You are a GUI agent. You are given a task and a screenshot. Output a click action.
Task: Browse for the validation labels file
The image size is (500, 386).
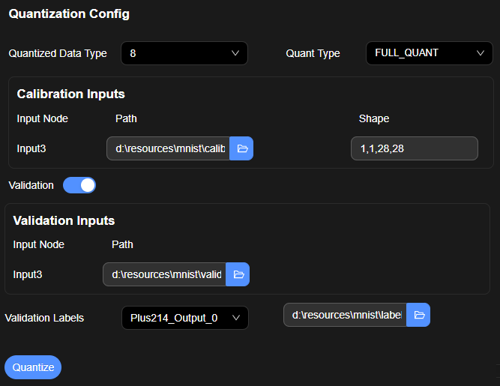coord(418,315)
